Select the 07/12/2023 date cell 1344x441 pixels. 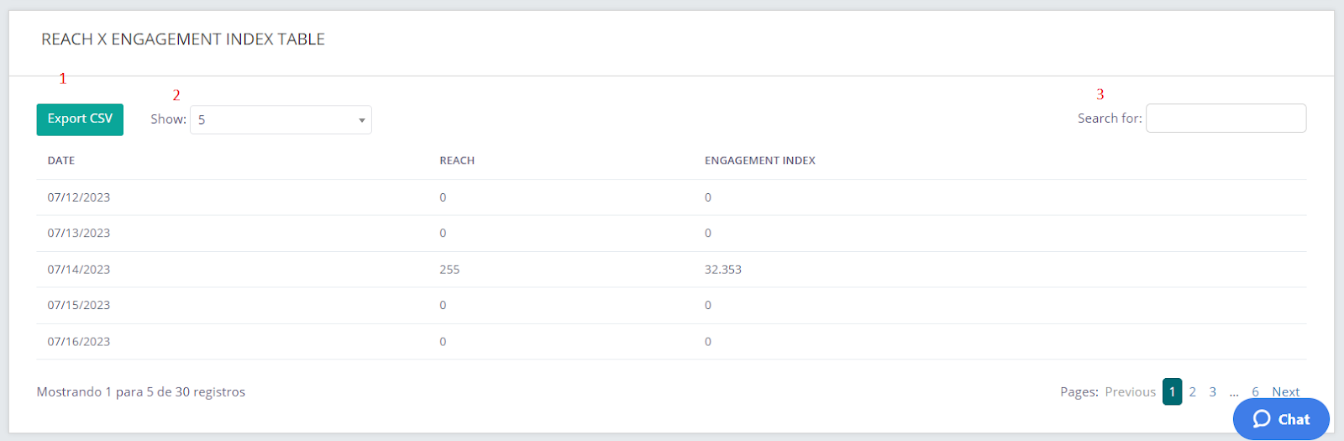click(79, 197)
